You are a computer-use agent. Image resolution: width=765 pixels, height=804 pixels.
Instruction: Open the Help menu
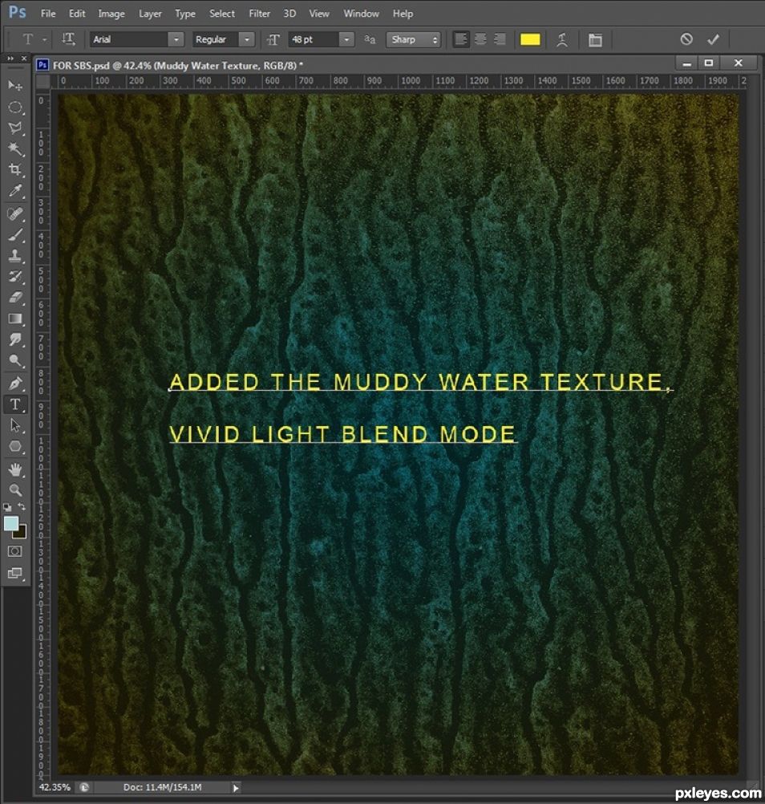[403, 14]
